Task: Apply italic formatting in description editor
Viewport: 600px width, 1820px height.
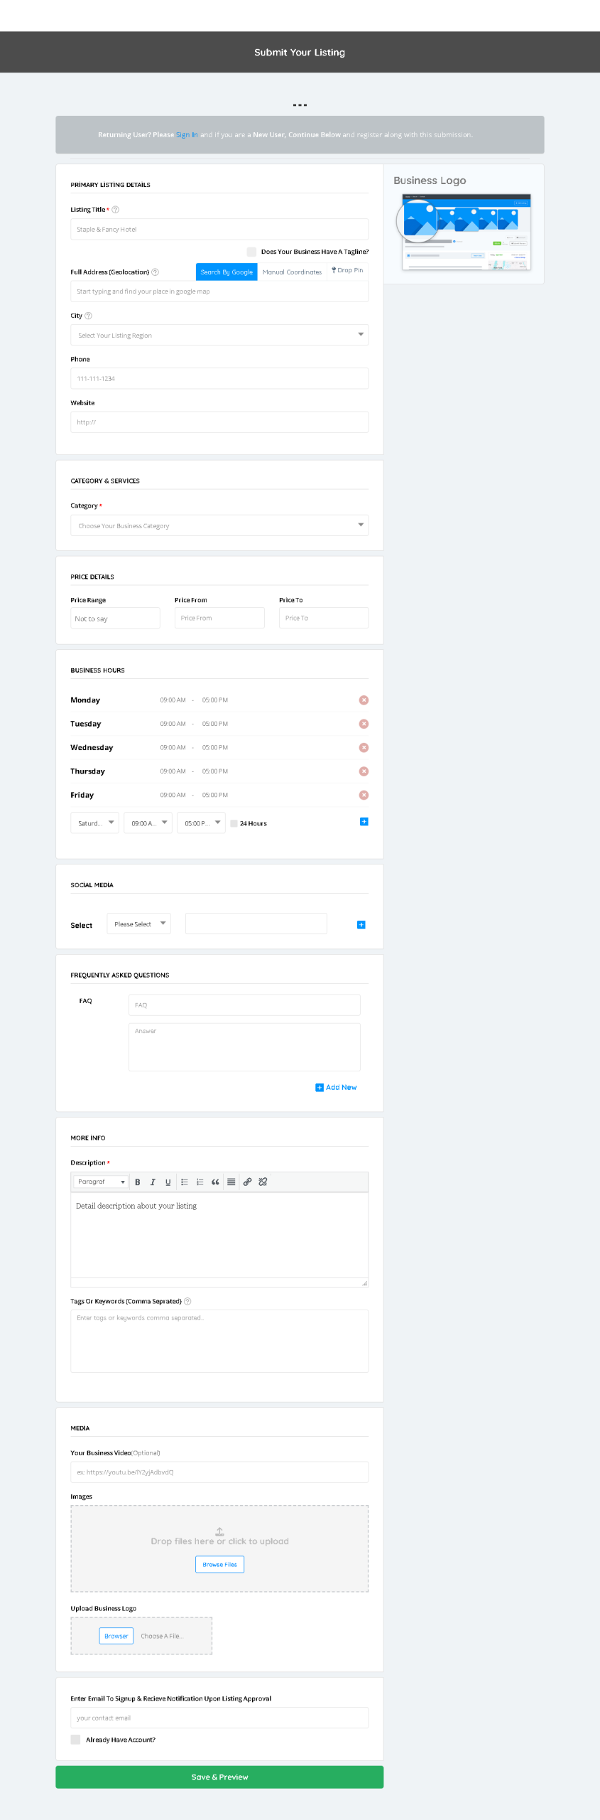Action: (153, 1182)
